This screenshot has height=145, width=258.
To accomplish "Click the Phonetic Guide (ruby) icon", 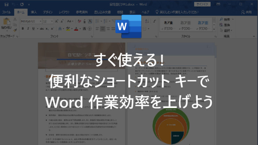I will coord(85,21).
